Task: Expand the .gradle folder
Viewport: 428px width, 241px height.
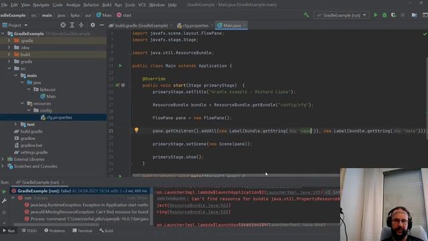Action: tap(9, 40)
